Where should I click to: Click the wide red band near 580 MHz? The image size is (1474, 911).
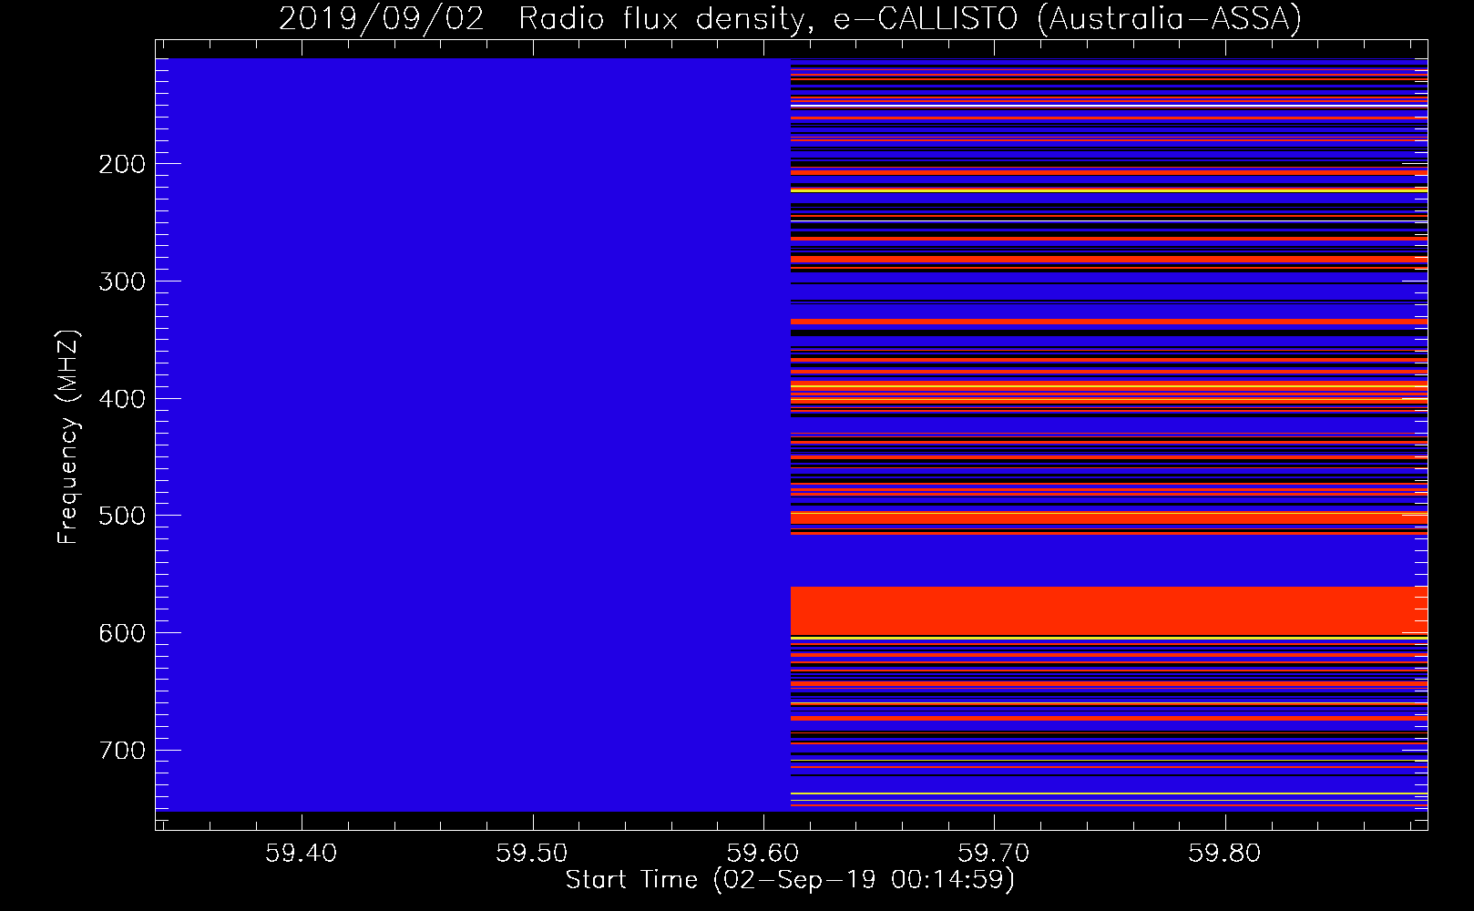[x=1109, y=610]
